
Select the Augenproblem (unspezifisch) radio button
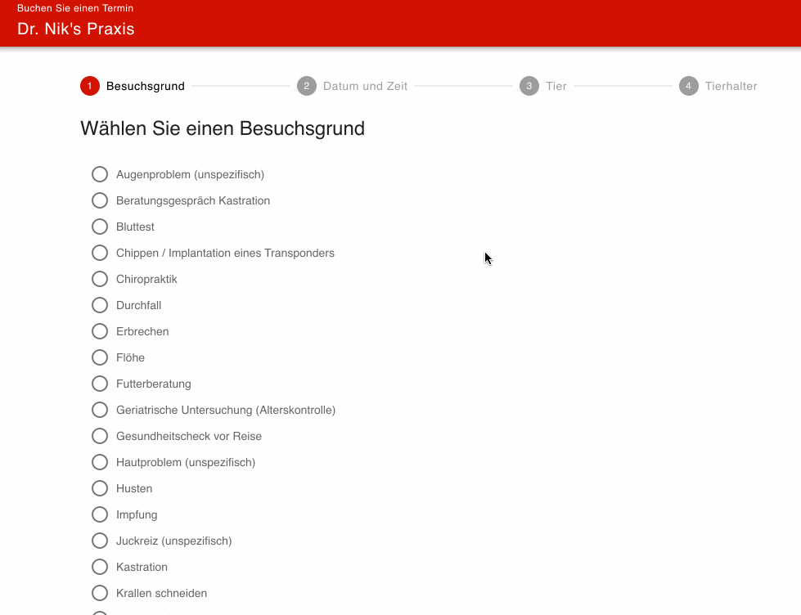pyautogui.click(x=99, y=174)
